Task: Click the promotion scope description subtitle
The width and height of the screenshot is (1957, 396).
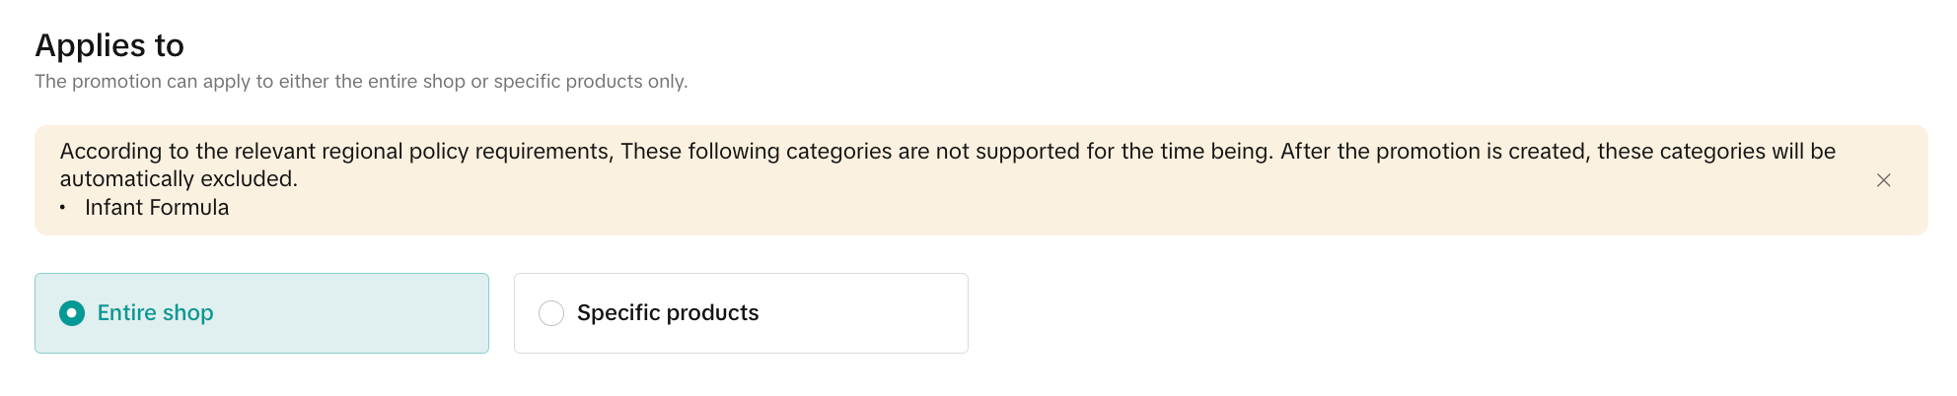Action: click(x=361, y=82)
